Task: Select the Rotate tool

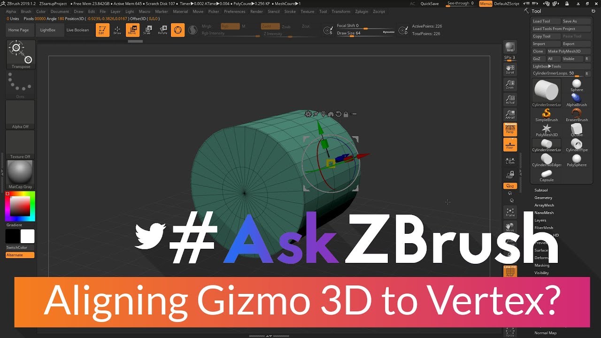Action: coord(163,31)
